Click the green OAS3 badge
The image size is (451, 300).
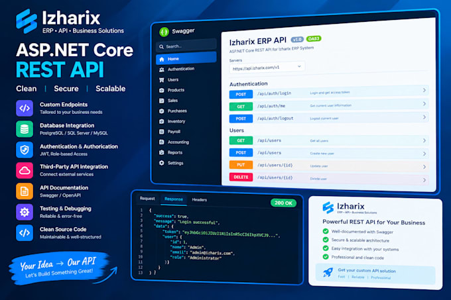[314, 39]
